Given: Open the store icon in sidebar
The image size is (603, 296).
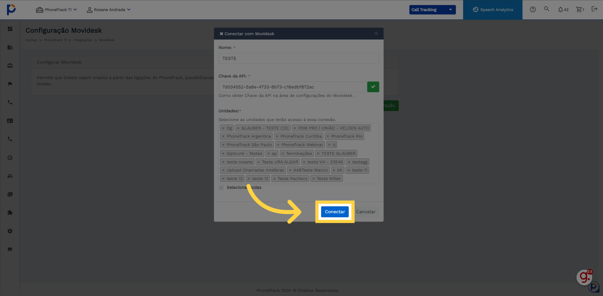Looking at the screenshot, I should pyautogui.click(x=10, y=249).
